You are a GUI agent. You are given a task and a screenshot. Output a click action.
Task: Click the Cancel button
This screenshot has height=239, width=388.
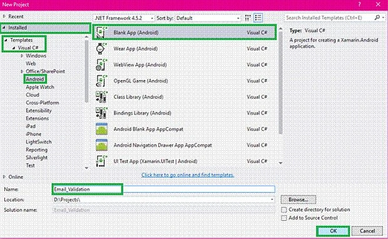tap(367, 231)
